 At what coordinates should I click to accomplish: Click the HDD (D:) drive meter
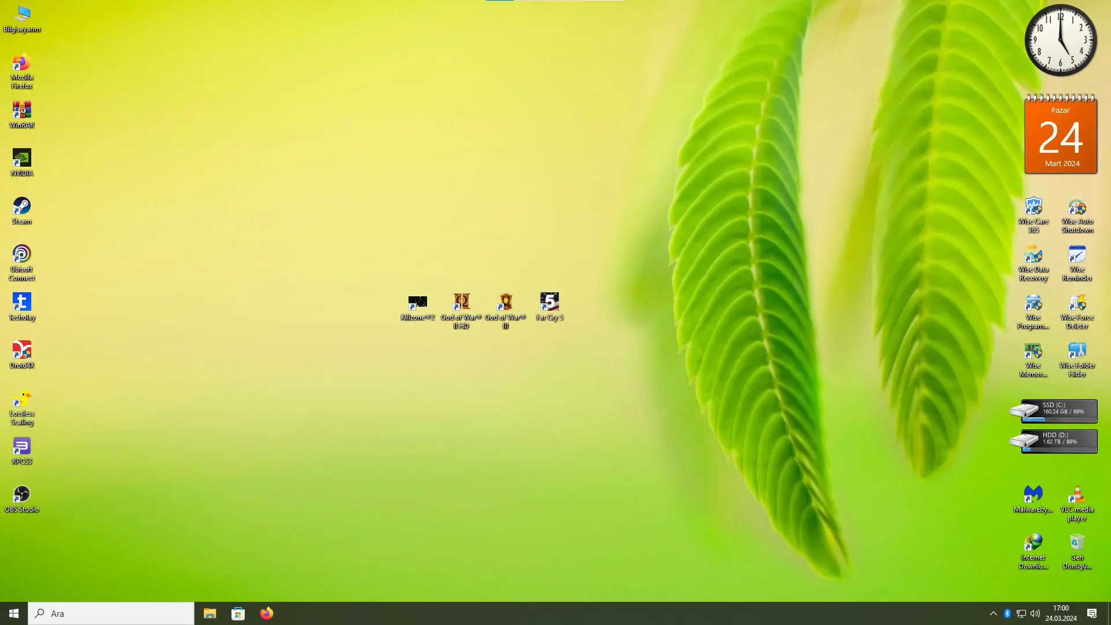coord(1054,441)
